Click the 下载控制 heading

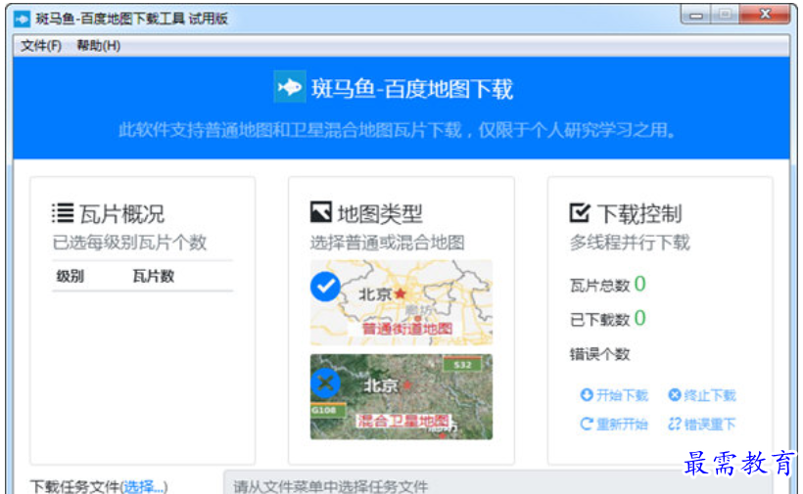639,214
